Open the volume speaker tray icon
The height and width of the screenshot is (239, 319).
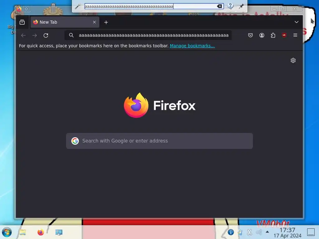pyautogui.click(x=259, y=232)
